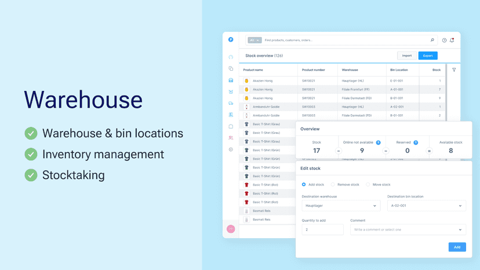
Task: Select the Add stock radio button
Action: click(304, 185)
